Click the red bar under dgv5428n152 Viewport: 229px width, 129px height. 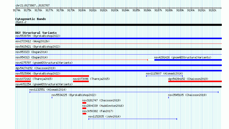(x=195, y=81)
